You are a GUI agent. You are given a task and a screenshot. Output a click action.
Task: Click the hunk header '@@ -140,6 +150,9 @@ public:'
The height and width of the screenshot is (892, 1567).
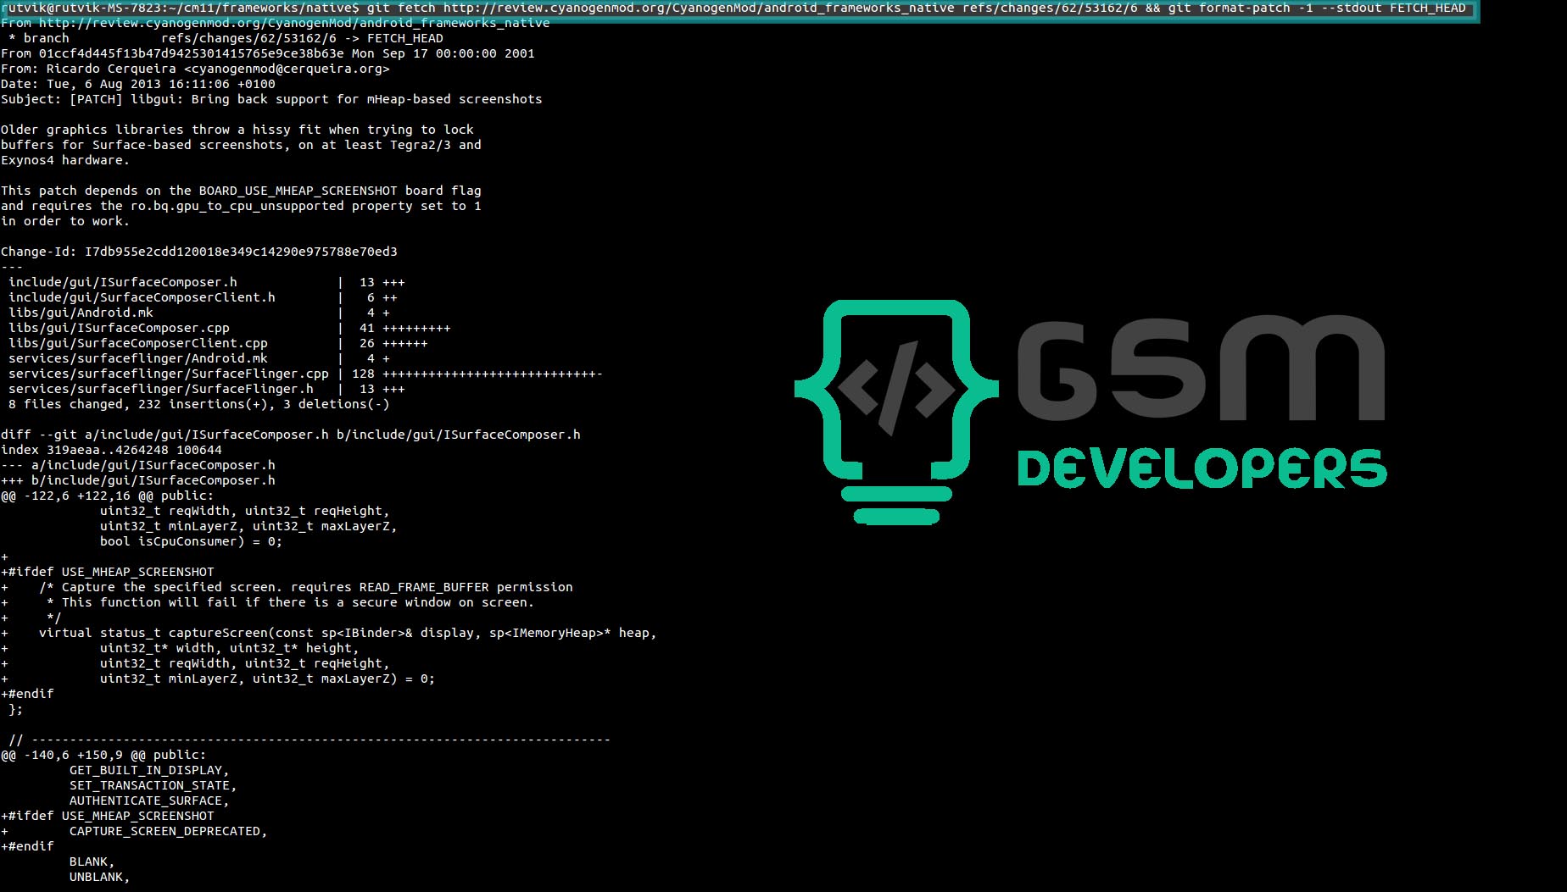(x=103, y=755)
